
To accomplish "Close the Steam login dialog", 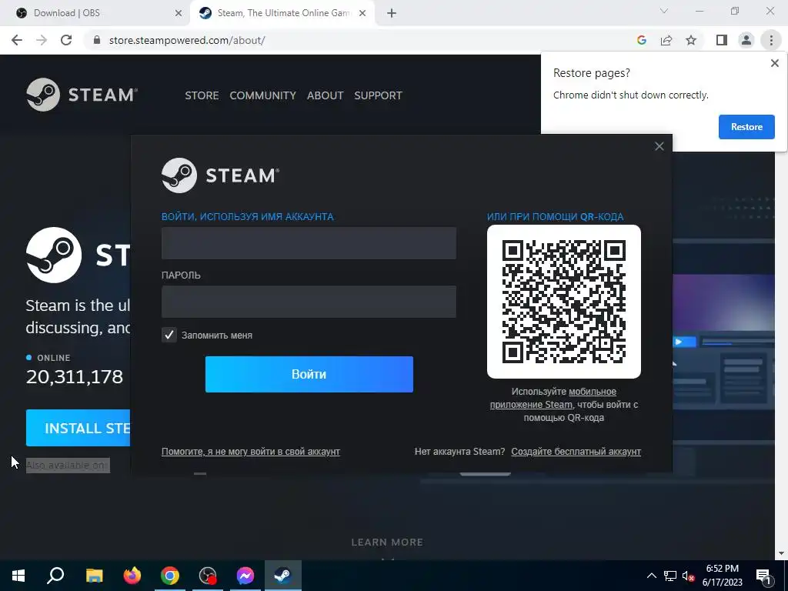I will pos(659,146).
